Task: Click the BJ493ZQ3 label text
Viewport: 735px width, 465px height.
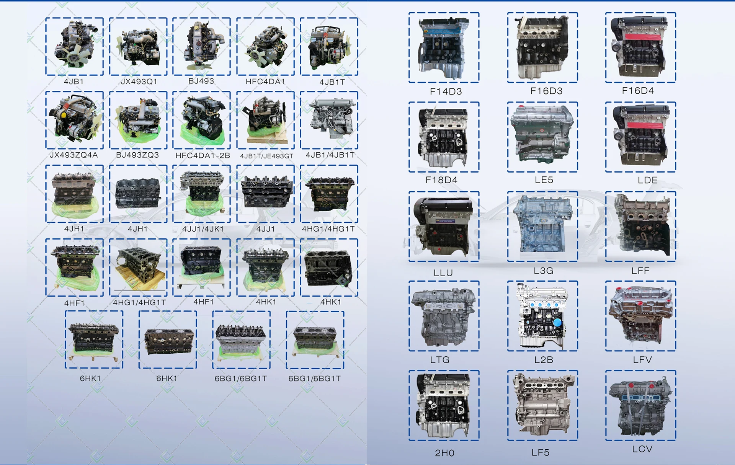Action: pyautogui.click(x=137, y=155)
